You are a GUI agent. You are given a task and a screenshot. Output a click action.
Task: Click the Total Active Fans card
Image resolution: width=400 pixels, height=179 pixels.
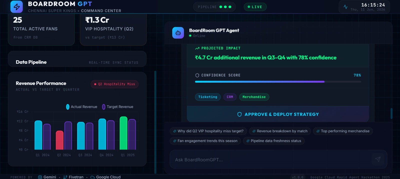click(x=41, y=29)
